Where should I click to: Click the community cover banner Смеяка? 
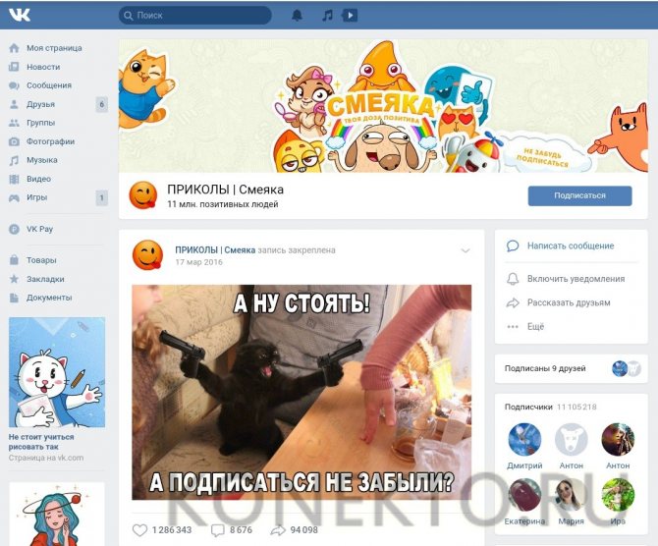click(384, 106)
